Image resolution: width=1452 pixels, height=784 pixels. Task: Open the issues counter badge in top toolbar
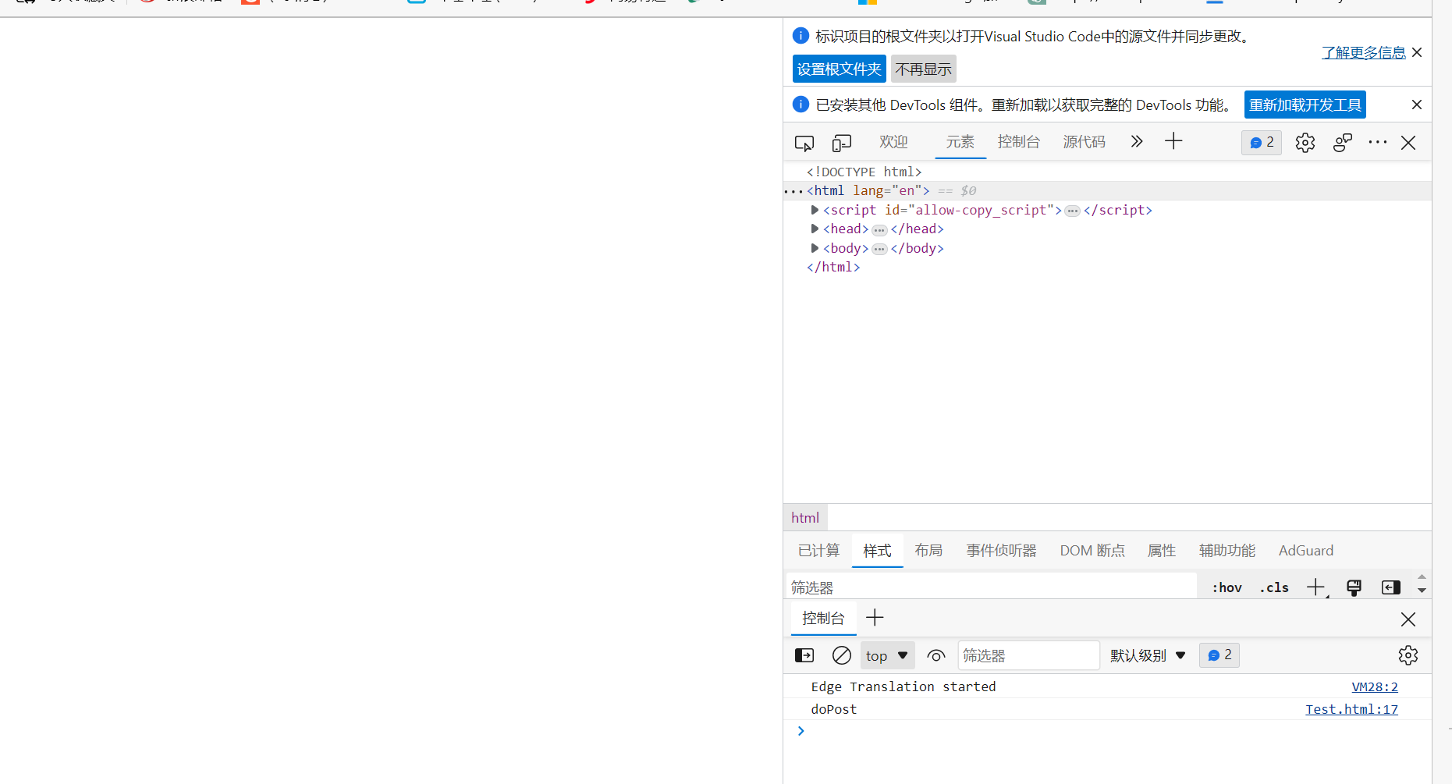[x=1262, y=142]
